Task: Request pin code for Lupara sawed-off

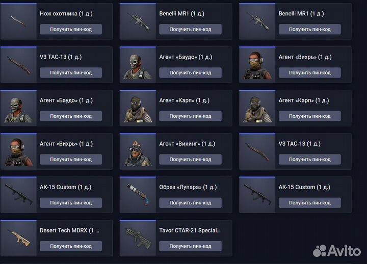Action: (190, 203)
